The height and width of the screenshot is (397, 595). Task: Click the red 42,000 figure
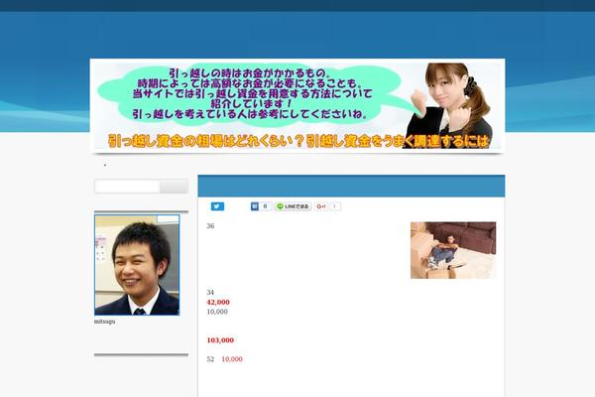[x=218, y=302]
